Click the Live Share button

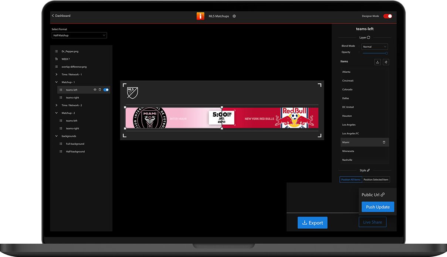[373, 222]
